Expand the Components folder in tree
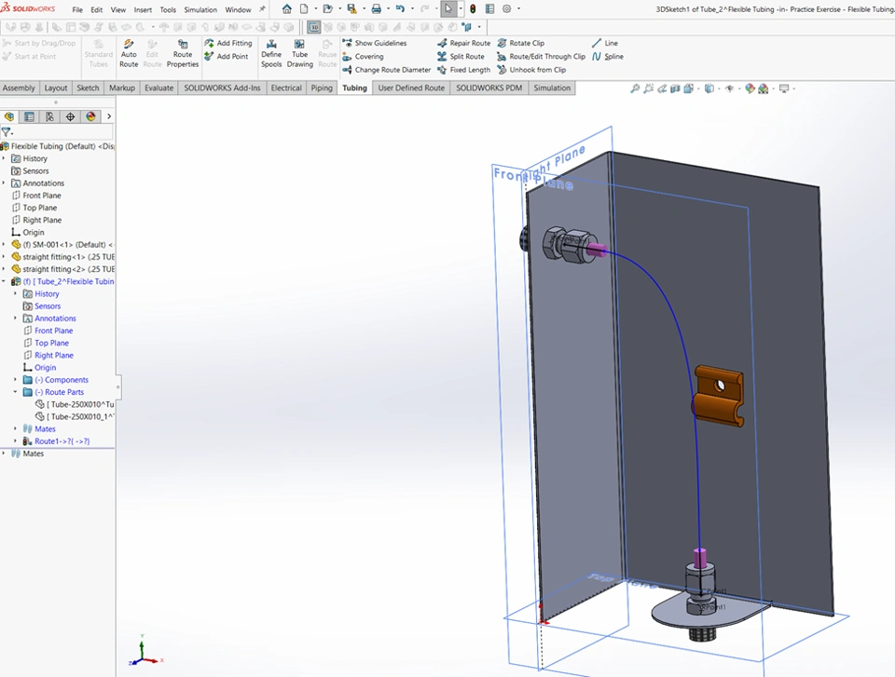Viewport: 895px width, 677px height. pos(16,380)
